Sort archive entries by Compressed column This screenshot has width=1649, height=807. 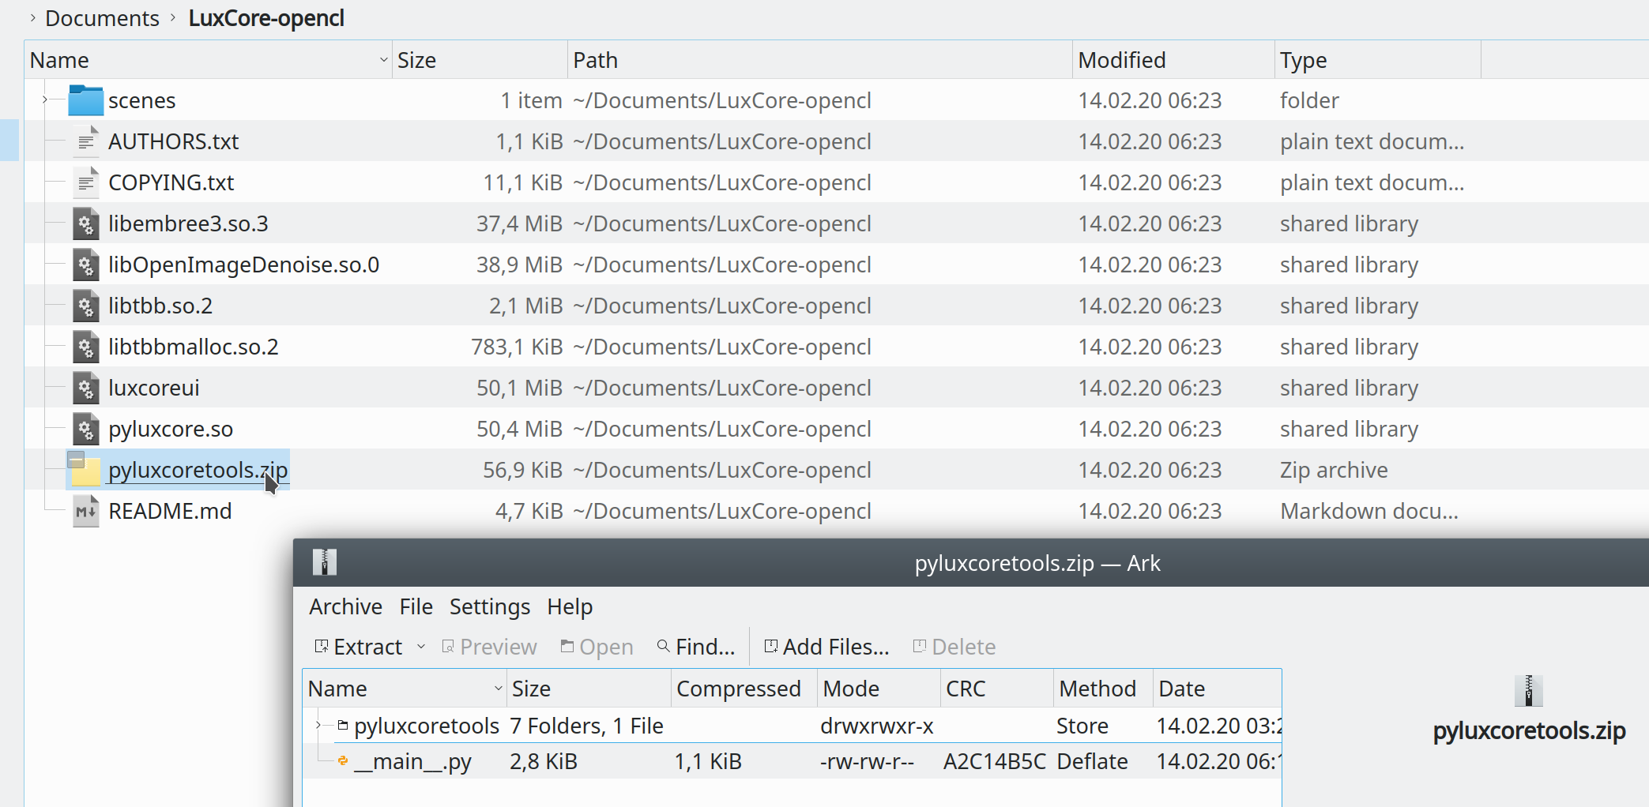(x=738, y=689)
